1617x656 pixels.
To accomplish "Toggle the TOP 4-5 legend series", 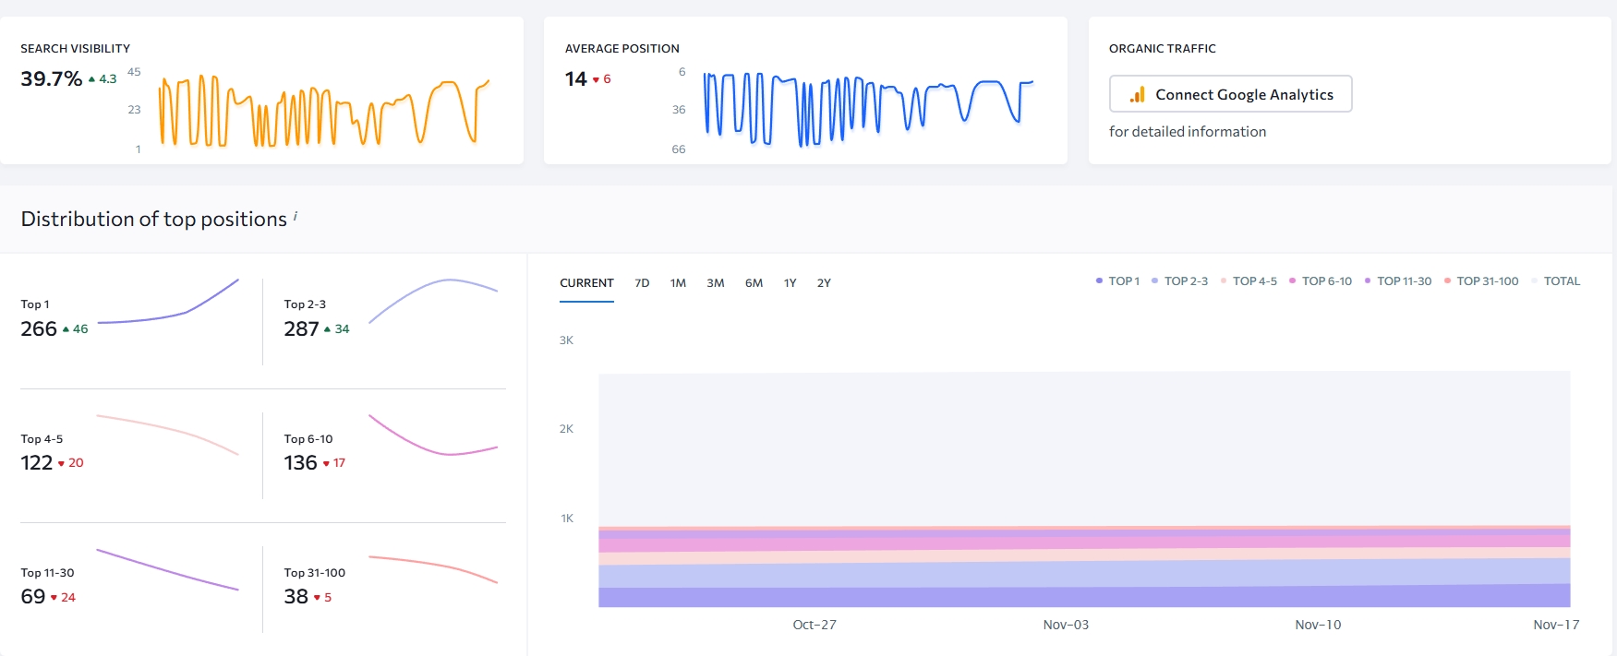I will (x=1249, y=281).
